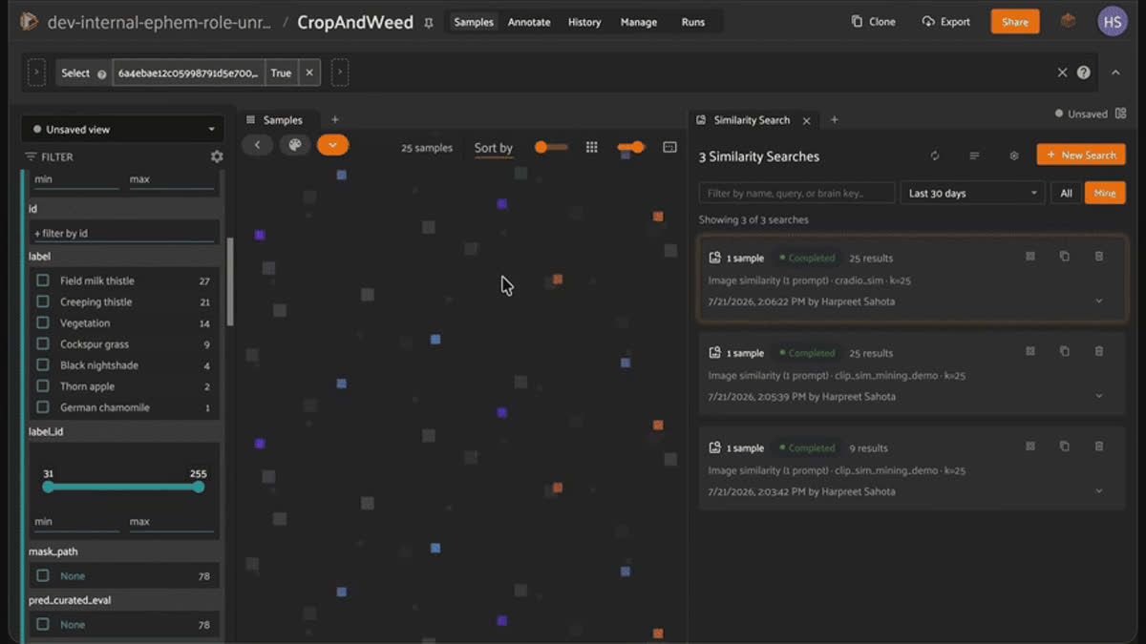Expand the orange actions dropdown in Samples

coord(332,145)
